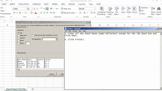Click Data preview left scroll arrow
162x91 pixels.
(x=18, y=69)
